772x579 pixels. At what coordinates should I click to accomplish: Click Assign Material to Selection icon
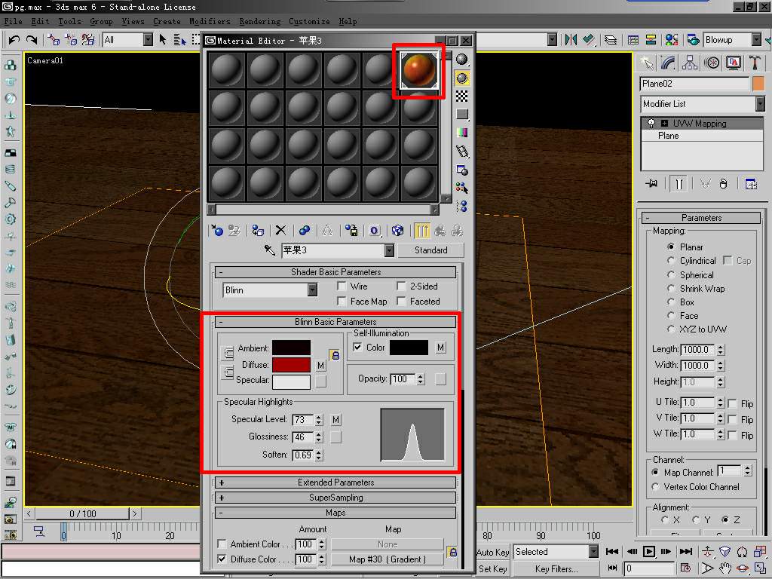(258, 231)
